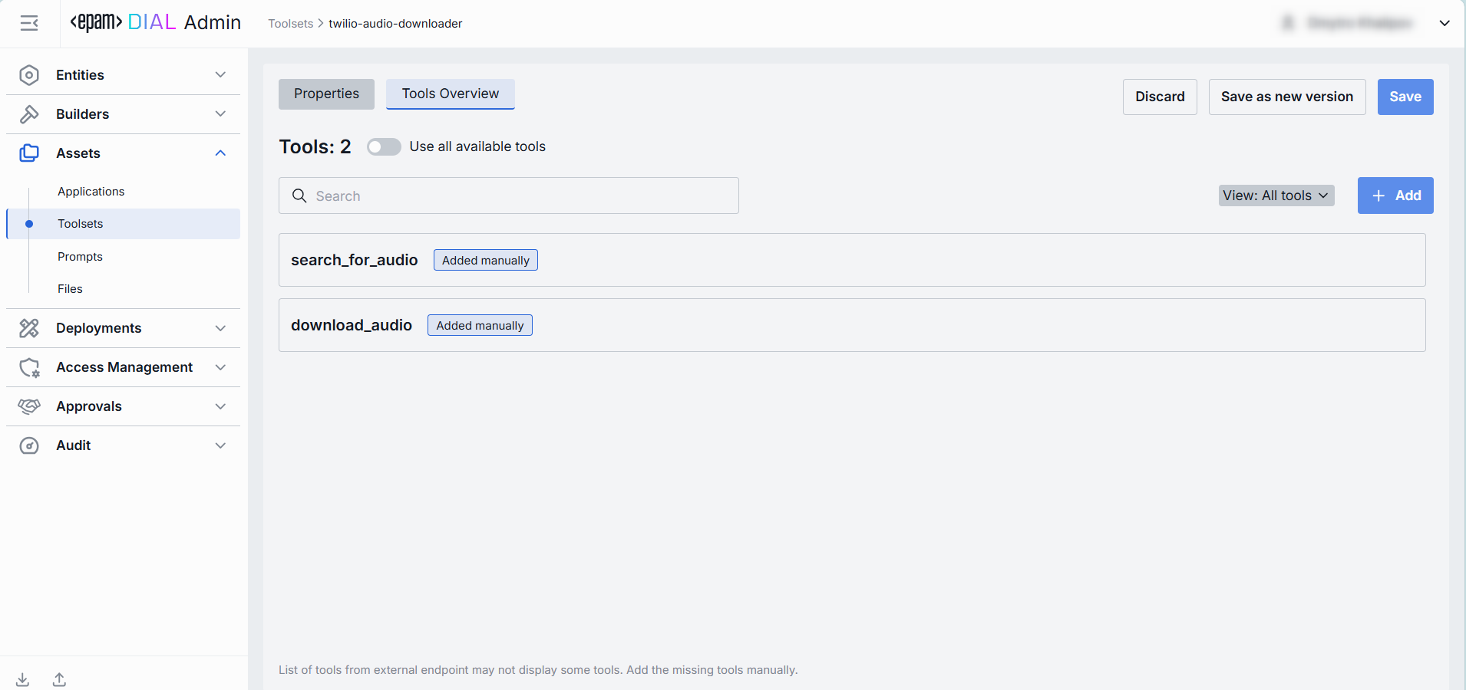Switch to the Properties tab
This screenshot has width=1466, height=690.
[x=326, y=94]
